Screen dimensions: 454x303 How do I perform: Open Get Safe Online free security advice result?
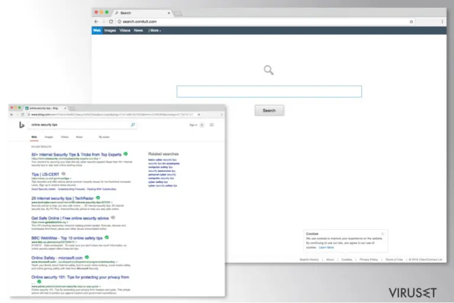[70, 218]
